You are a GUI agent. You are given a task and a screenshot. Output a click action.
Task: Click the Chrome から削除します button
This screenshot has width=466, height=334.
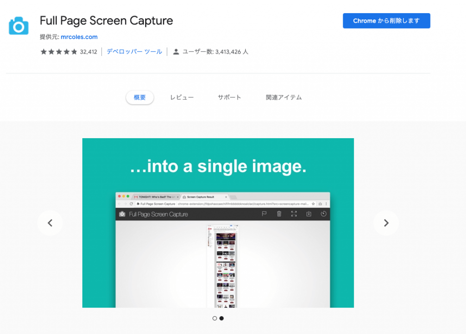point(386,21)
